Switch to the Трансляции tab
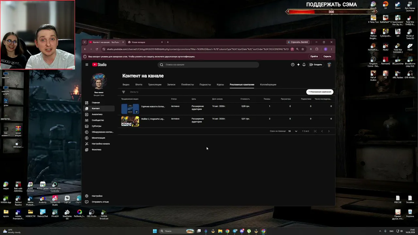 155,85
